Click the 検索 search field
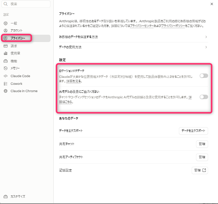 tap(26, 4)
